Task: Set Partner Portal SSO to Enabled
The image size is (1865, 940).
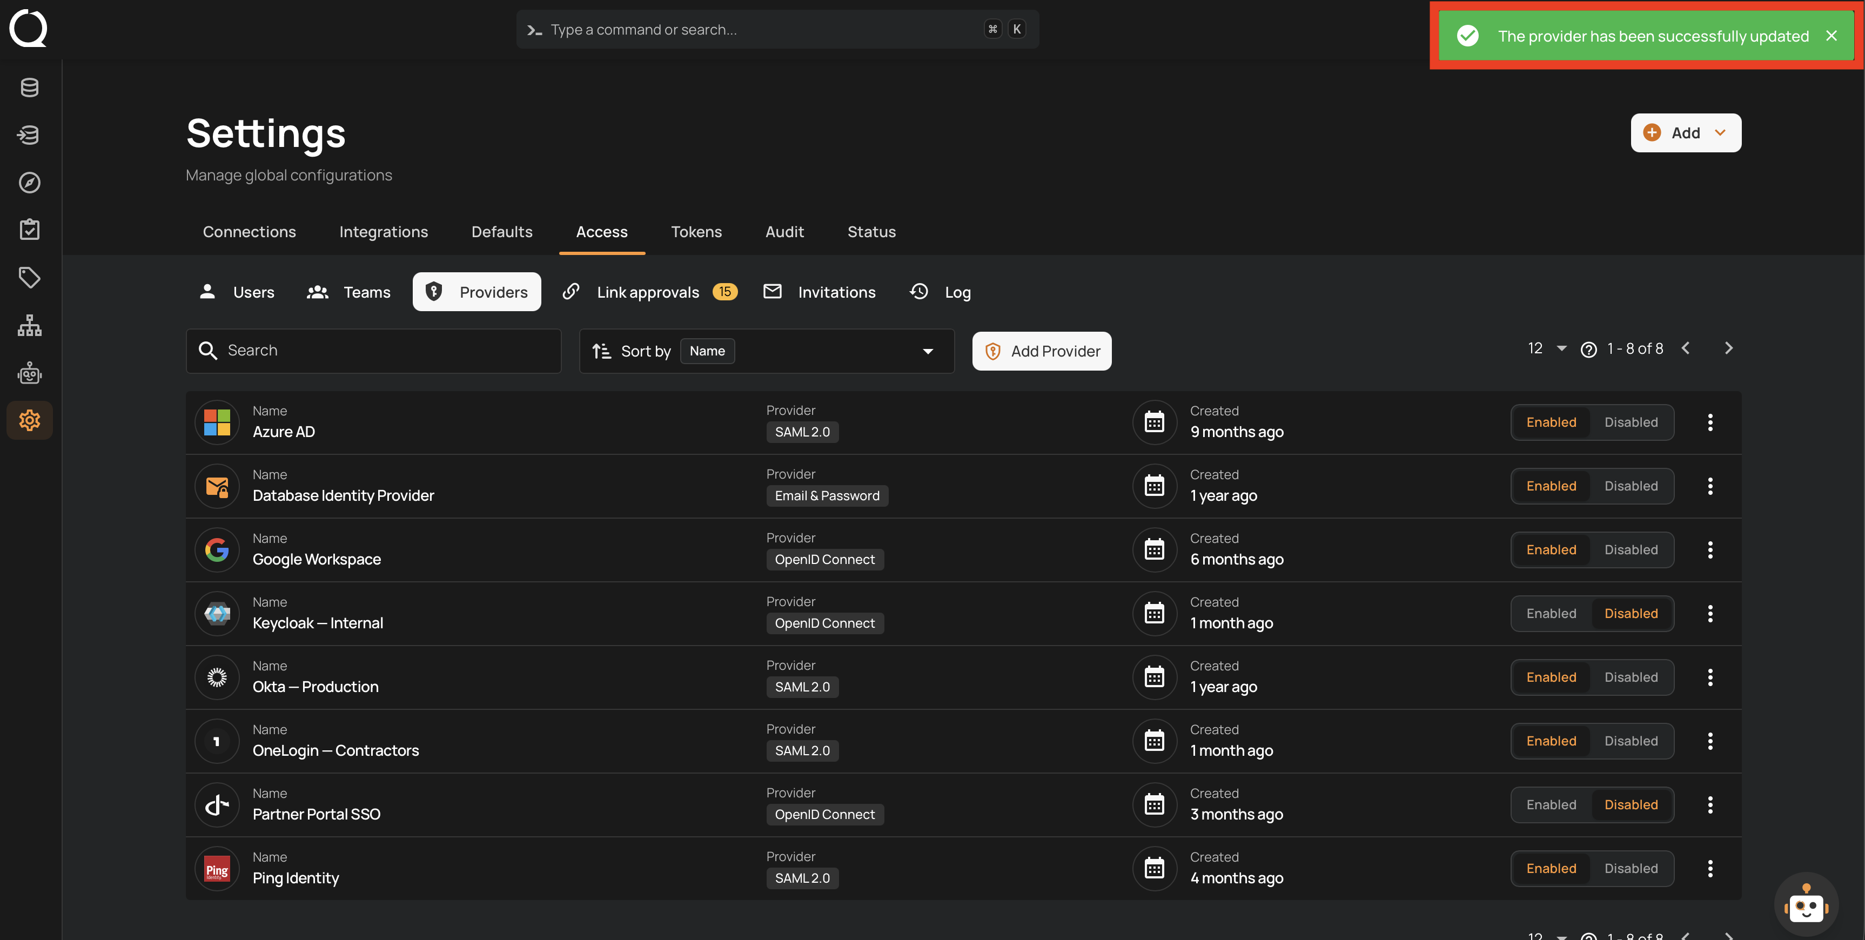Action: tap(1551, 804)
